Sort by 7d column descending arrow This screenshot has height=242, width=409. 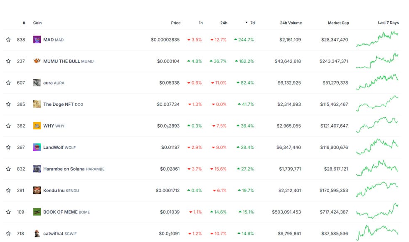click(246, 23)
